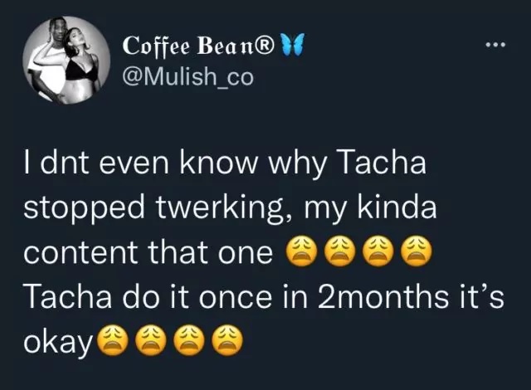This screenshot has height=390, width=531.
Task: Click the profile avatar photo
Action: [x=64, y=63]
